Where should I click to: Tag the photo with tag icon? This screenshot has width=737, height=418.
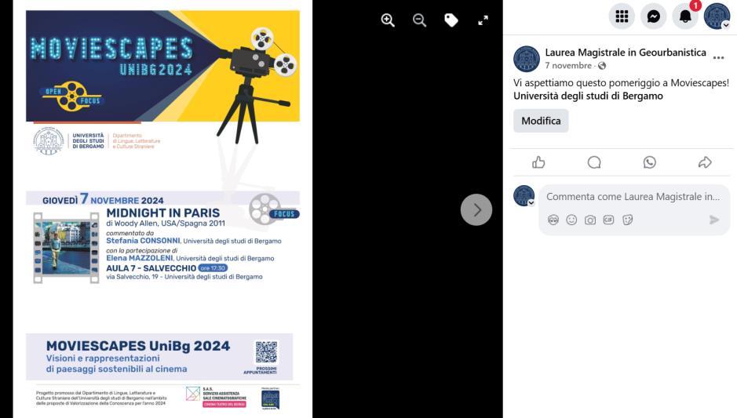[451, 20]
